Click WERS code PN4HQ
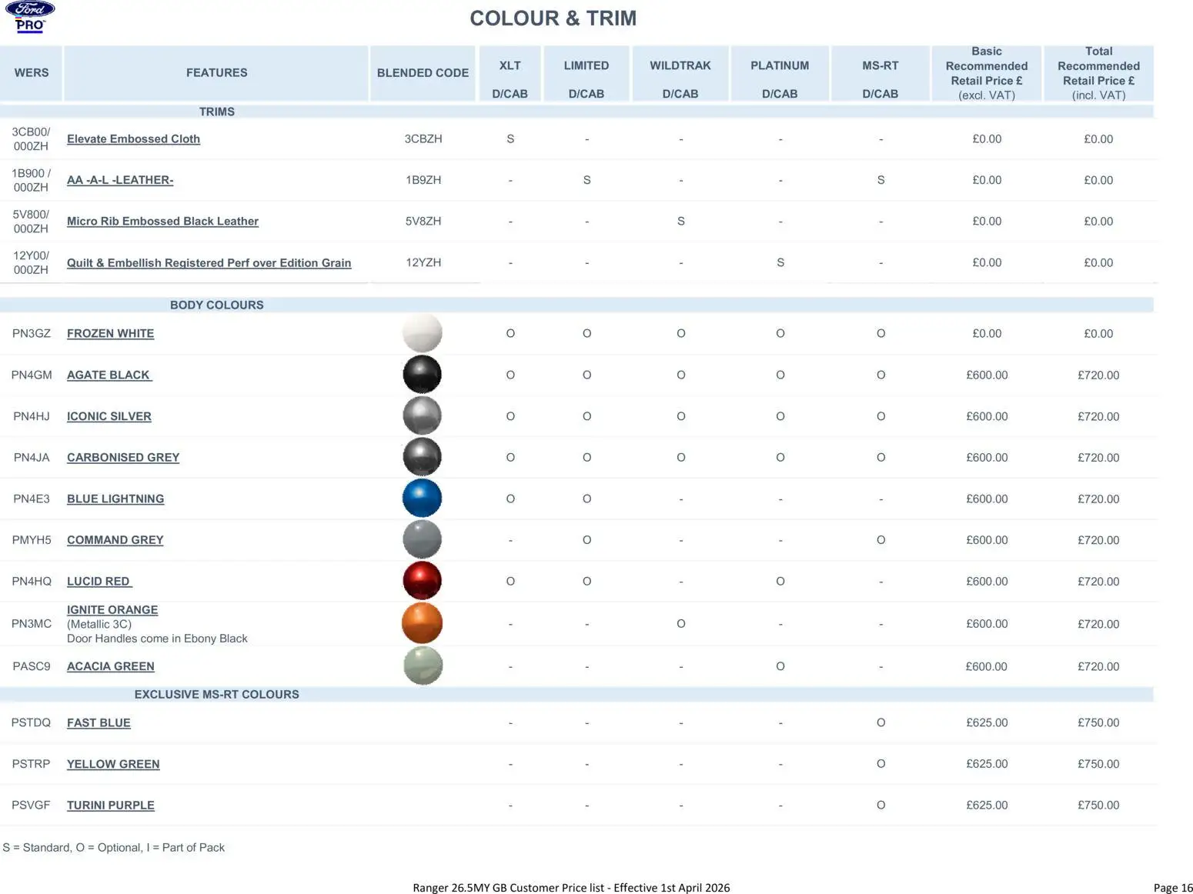 (32, 582)
